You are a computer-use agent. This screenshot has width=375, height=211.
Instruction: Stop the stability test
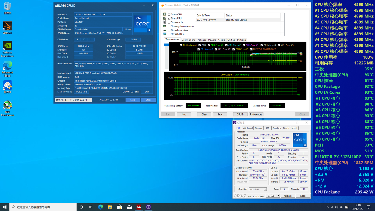coord(184,114)
